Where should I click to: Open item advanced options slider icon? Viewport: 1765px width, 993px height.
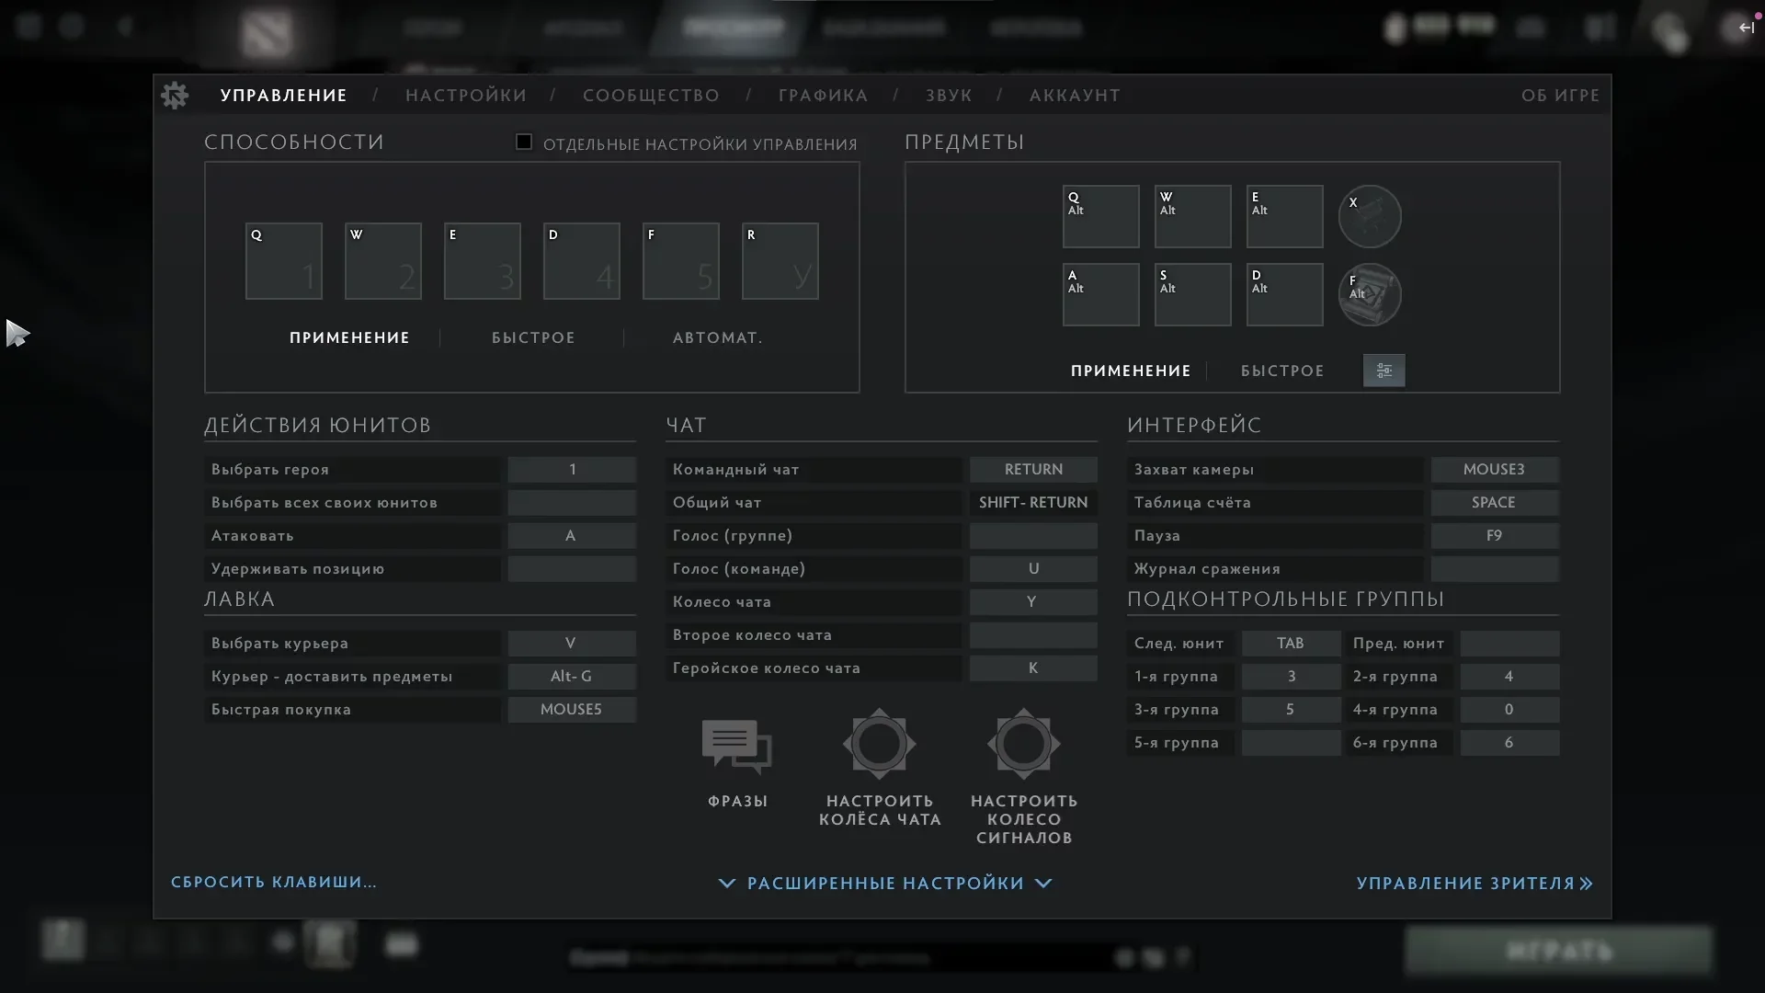[x=1384, y=371]
